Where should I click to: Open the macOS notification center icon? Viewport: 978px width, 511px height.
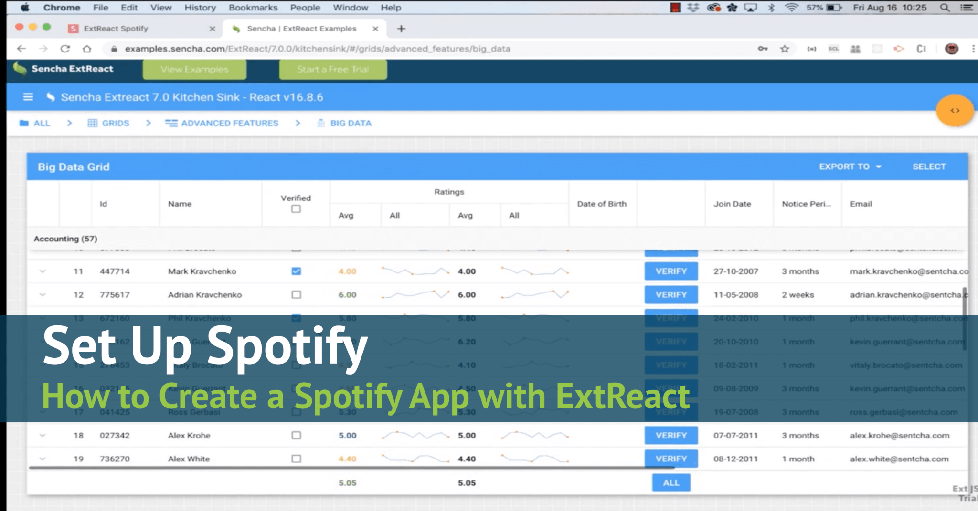coord(967,8)
